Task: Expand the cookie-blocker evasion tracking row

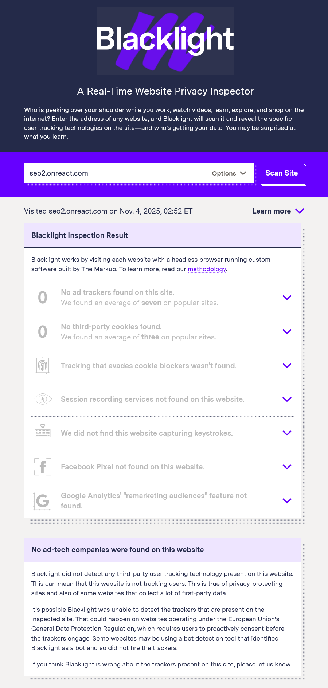Action: pyautogui.click(x=287, y=365)
